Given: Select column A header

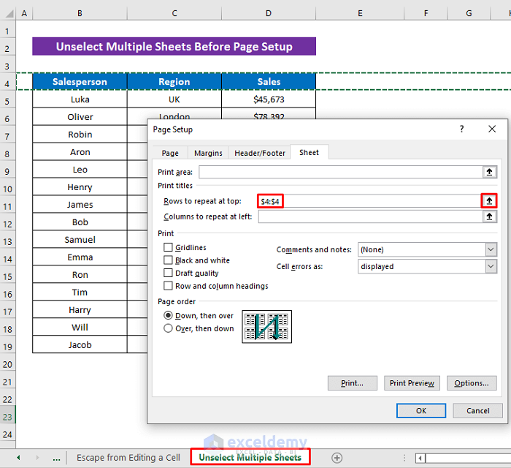Looking at the screenshot, I should (x=24, y=13).
